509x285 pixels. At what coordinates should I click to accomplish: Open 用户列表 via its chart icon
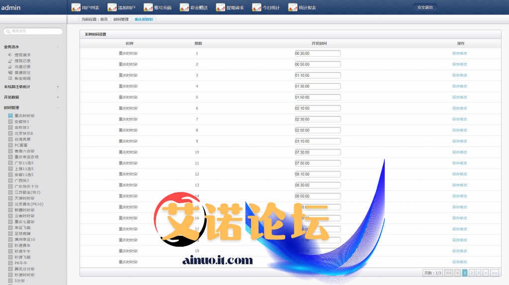tap(76, 7)
